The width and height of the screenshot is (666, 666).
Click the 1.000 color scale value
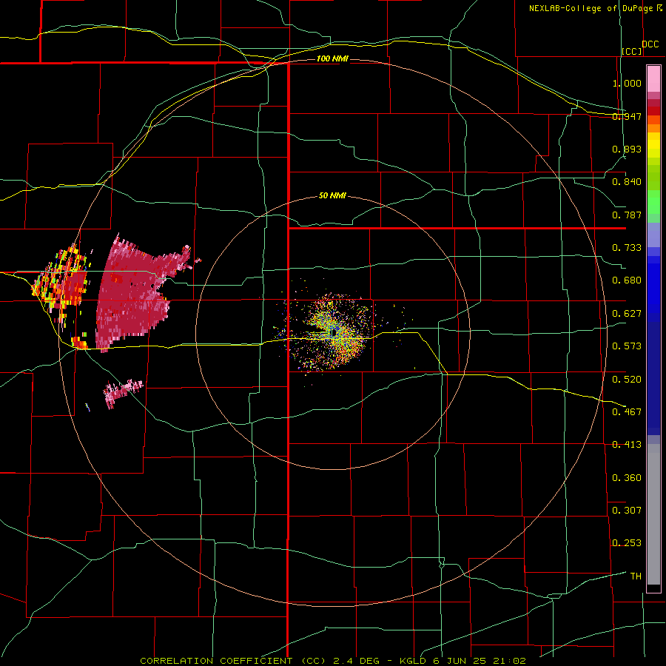point(627,83)
